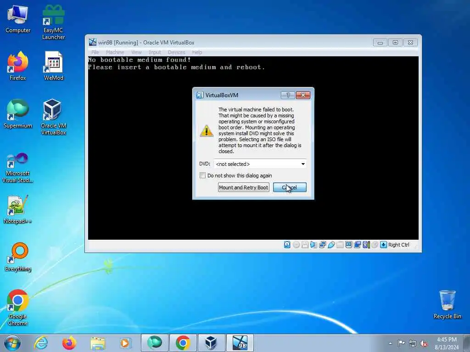The image size is (470, 352).
Task: Select the Google Chrome desktop shortcut
Action: click(x=18, y=308)
